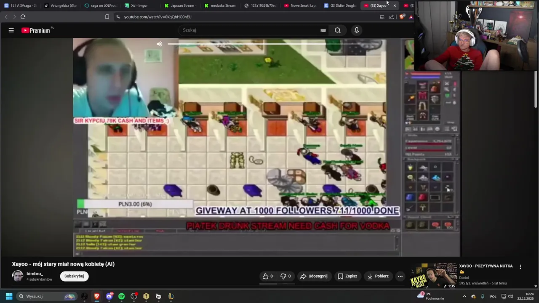Launch Brave from the taskbar
The width and height of the screenshot is (539, 303).
(97, 296)
